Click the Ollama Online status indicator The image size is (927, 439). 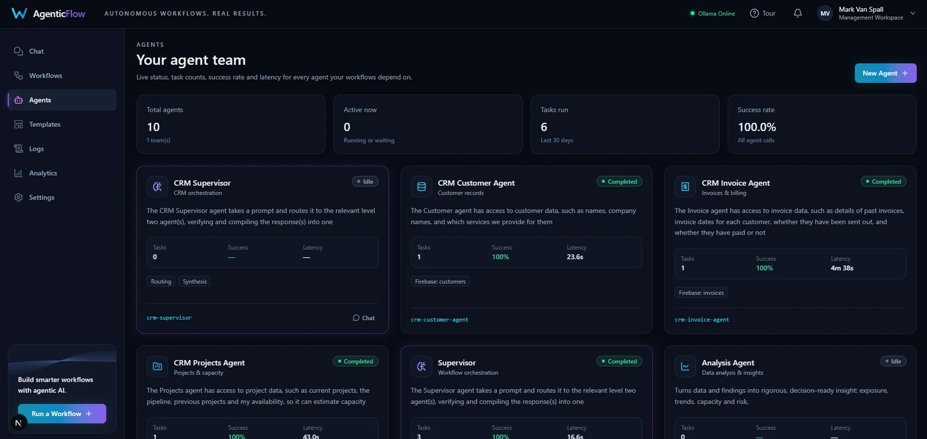click(x=713, y=13)
